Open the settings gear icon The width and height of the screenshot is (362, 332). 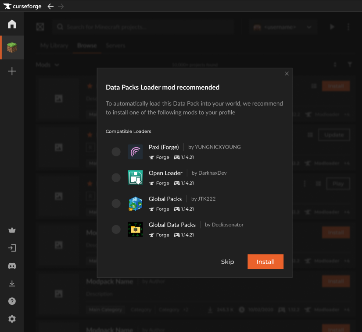12,319
